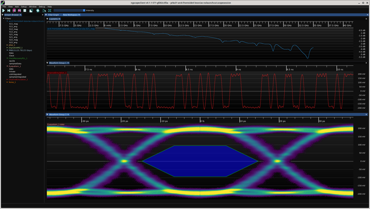The image size is (370, 209).
Task: Expand the ChannelEmulation_1 tree node
Action: [x=7, y=79]
